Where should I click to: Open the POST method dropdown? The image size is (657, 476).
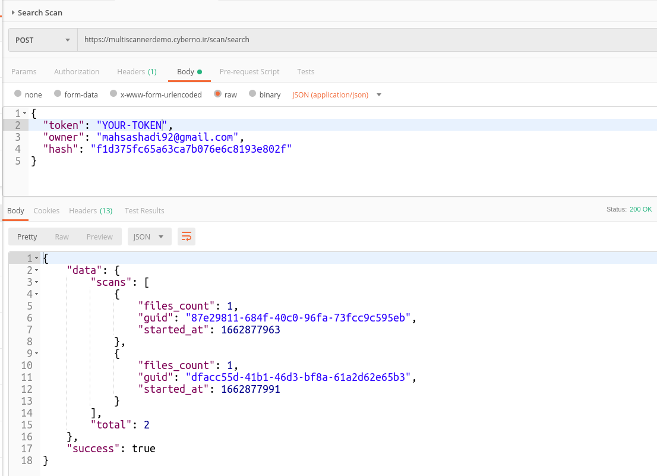coord(42,40)
